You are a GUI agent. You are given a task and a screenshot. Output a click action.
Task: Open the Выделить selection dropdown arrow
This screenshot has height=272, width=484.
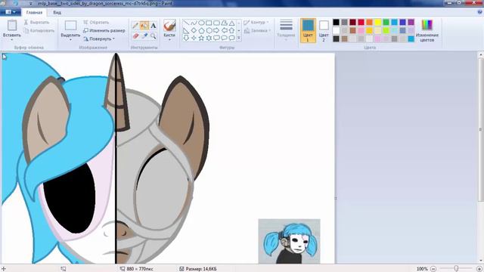[70, 40]
